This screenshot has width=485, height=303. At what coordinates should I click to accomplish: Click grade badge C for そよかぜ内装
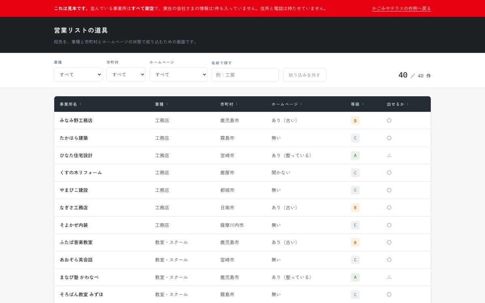tap(355, 225)
